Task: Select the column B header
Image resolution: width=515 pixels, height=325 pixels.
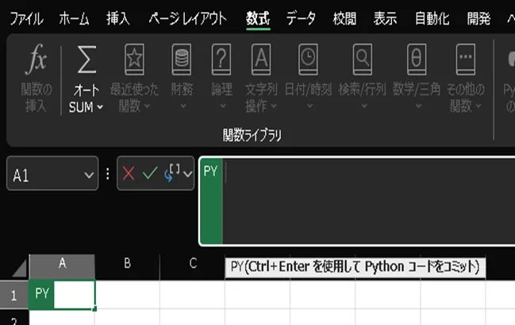Action: pyautogui.click(x=127, y=263)
